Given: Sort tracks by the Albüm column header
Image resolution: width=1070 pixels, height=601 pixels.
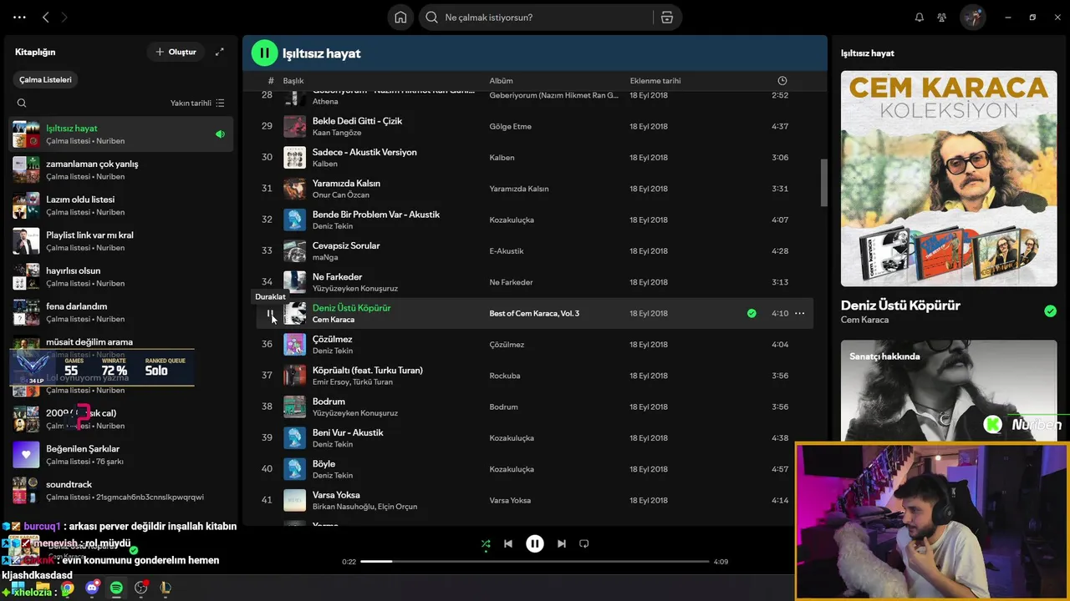Looking at the screenshot, I should pyautogui.click(x=501, y=81).
